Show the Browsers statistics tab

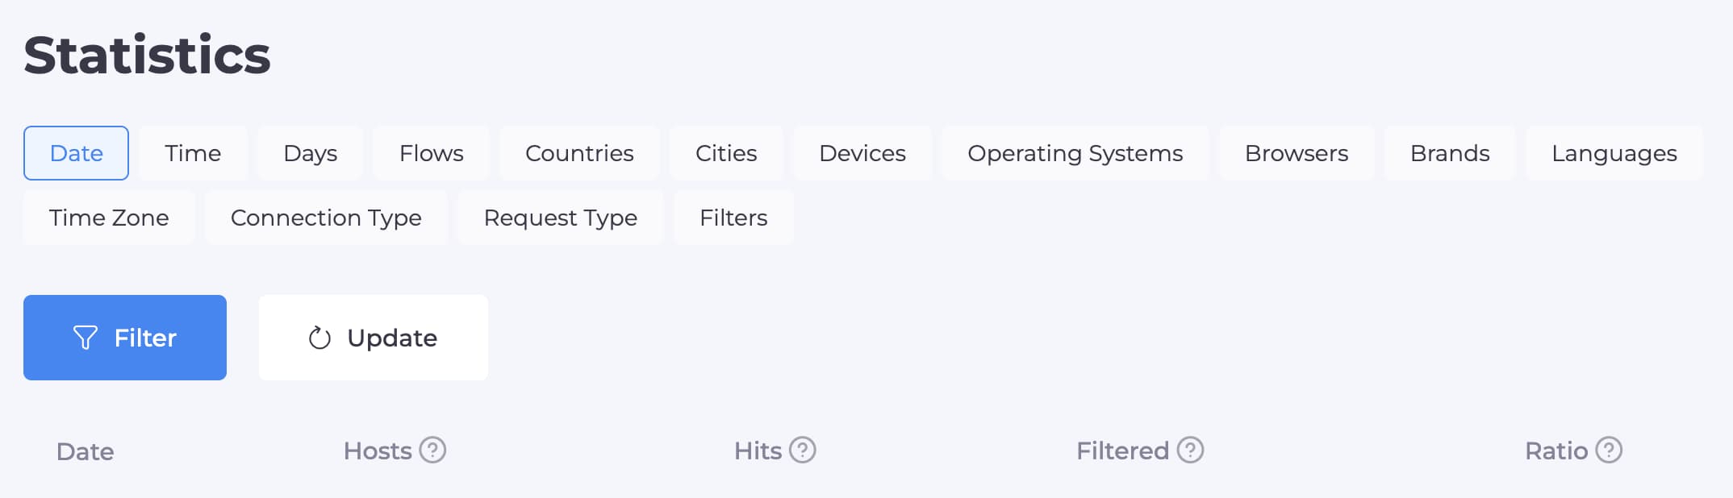(1297, 153)
